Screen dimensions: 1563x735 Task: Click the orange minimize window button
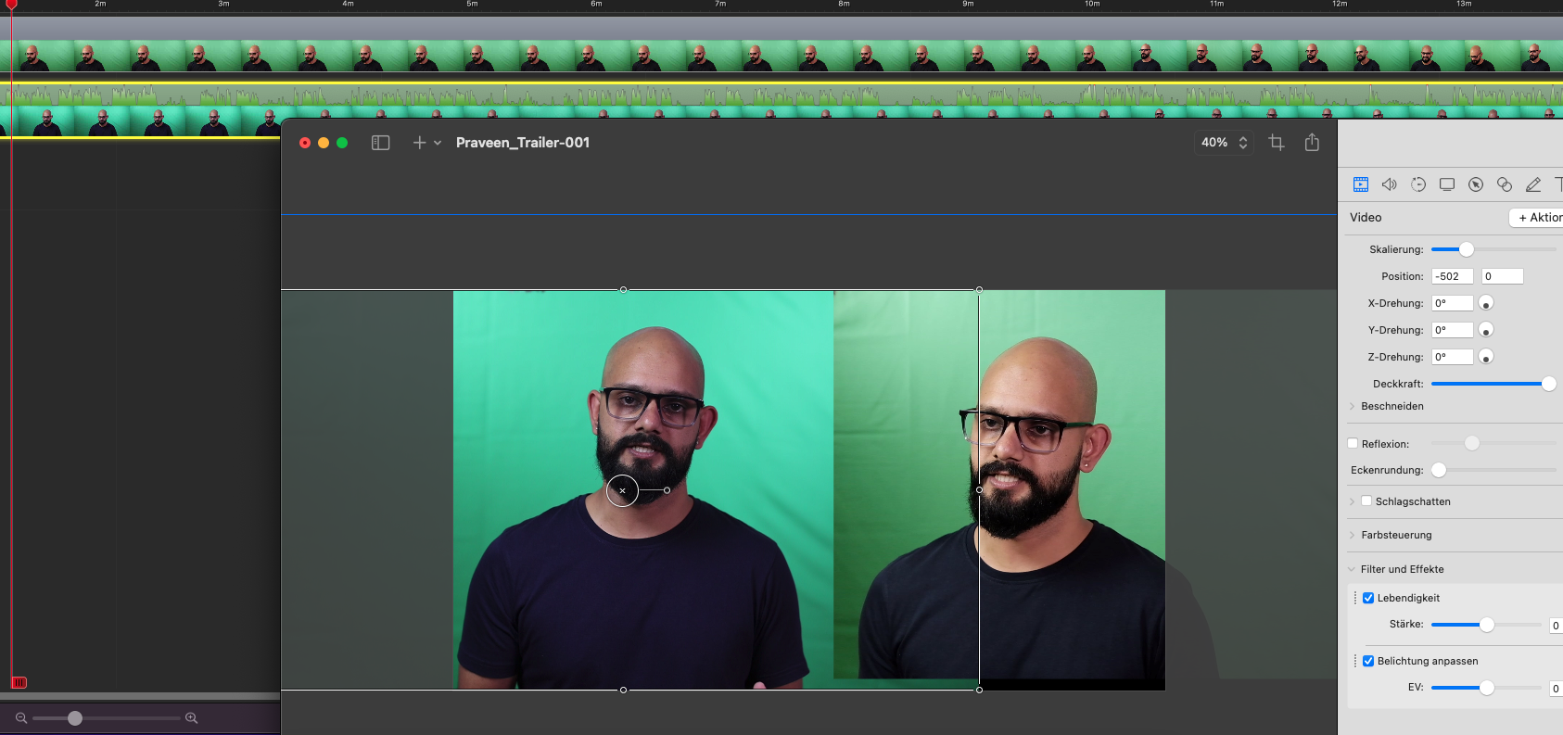324,143
